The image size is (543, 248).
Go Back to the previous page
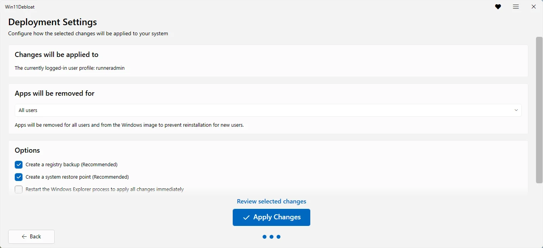pyautogui.click(x=31, y=237)
